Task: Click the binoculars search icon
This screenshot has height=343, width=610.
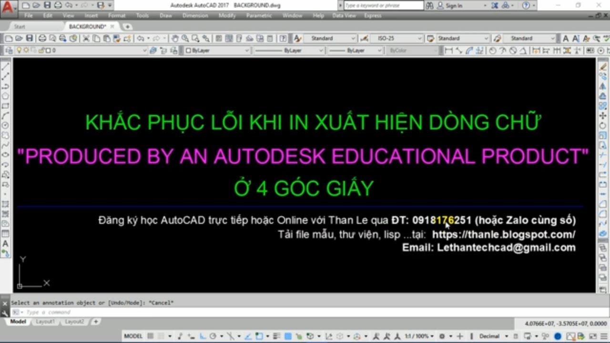Action: point(429,5)
